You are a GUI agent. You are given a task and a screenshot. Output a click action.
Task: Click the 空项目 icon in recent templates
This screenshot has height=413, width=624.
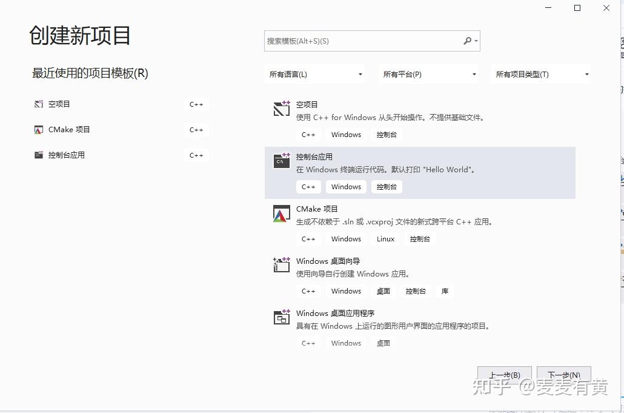pos(38,104)
